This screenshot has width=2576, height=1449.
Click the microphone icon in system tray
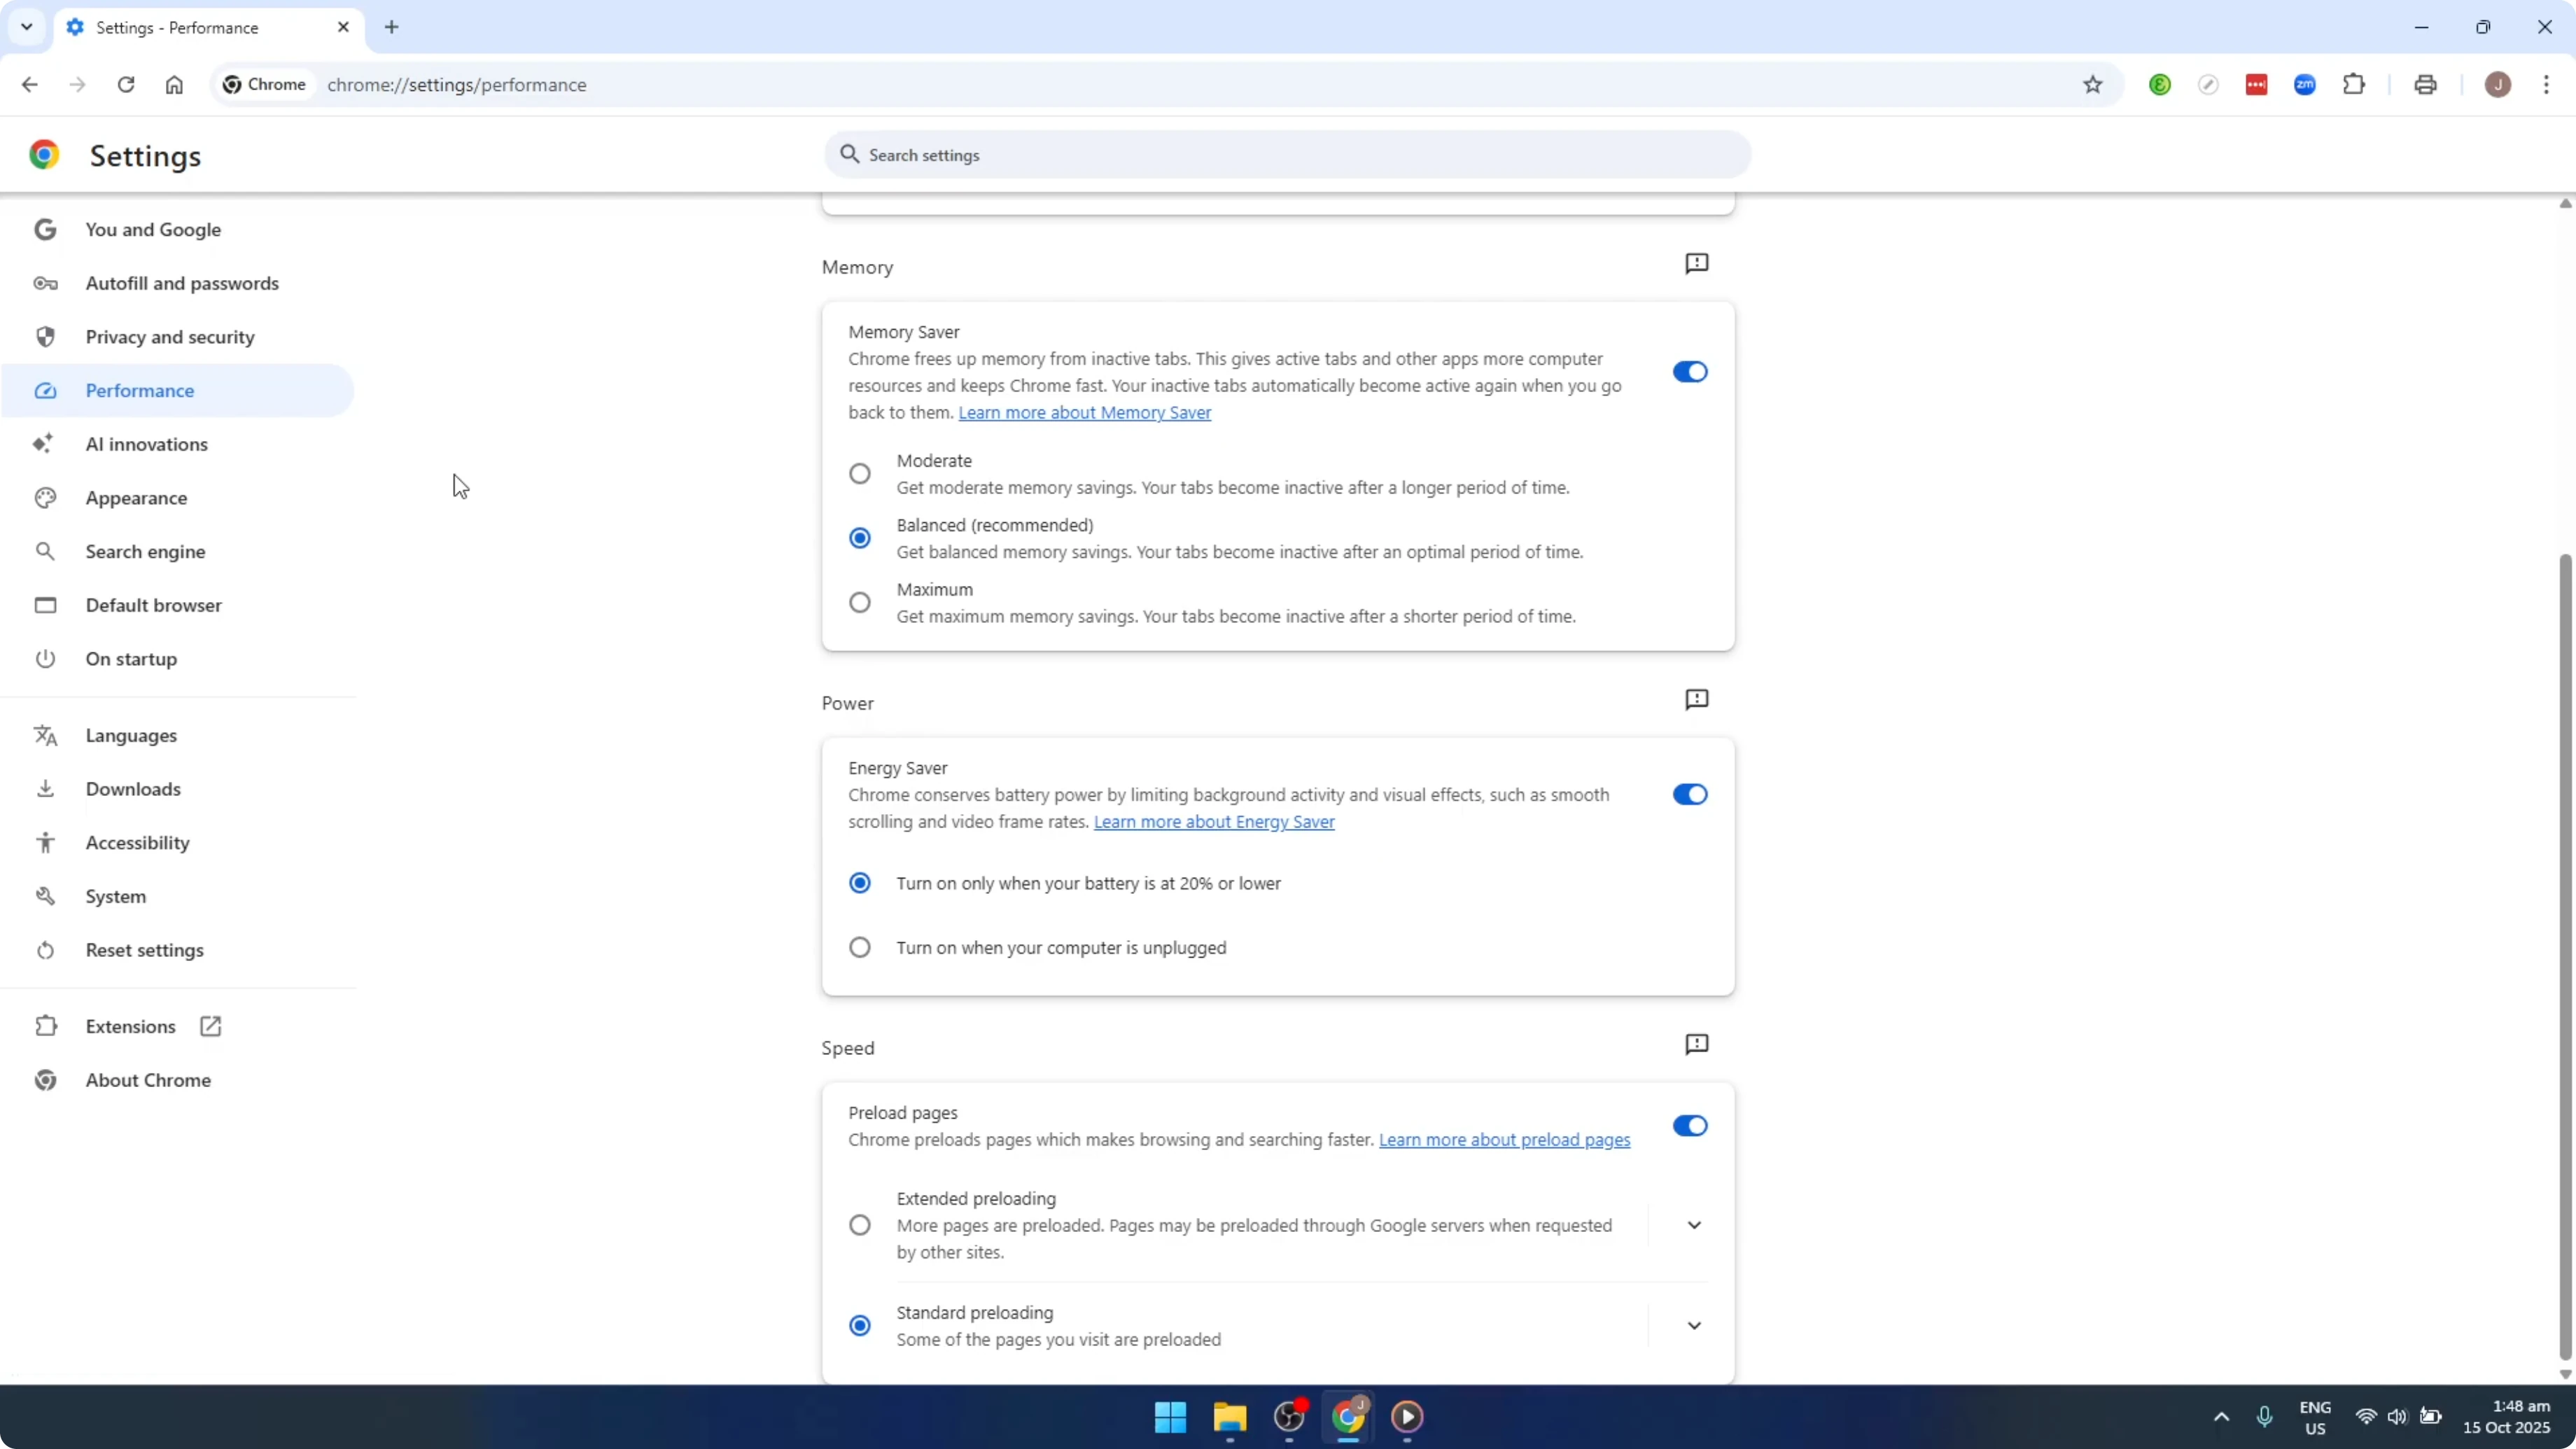coord(2265,1417)
